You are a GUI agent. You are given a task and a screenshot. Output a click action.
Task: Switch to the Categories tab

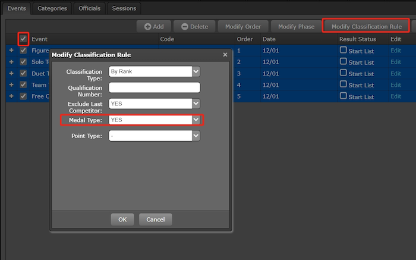(52, 8)
